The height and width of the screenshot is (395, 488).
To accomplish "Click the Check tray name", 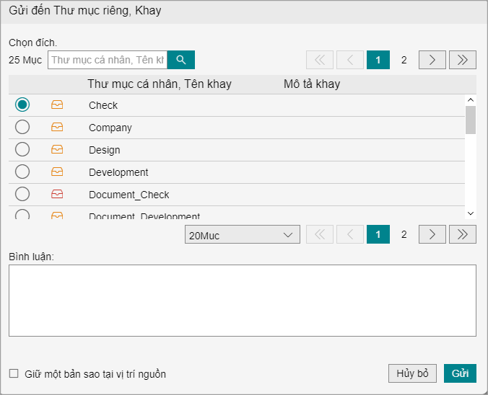I will pos(103,105).
